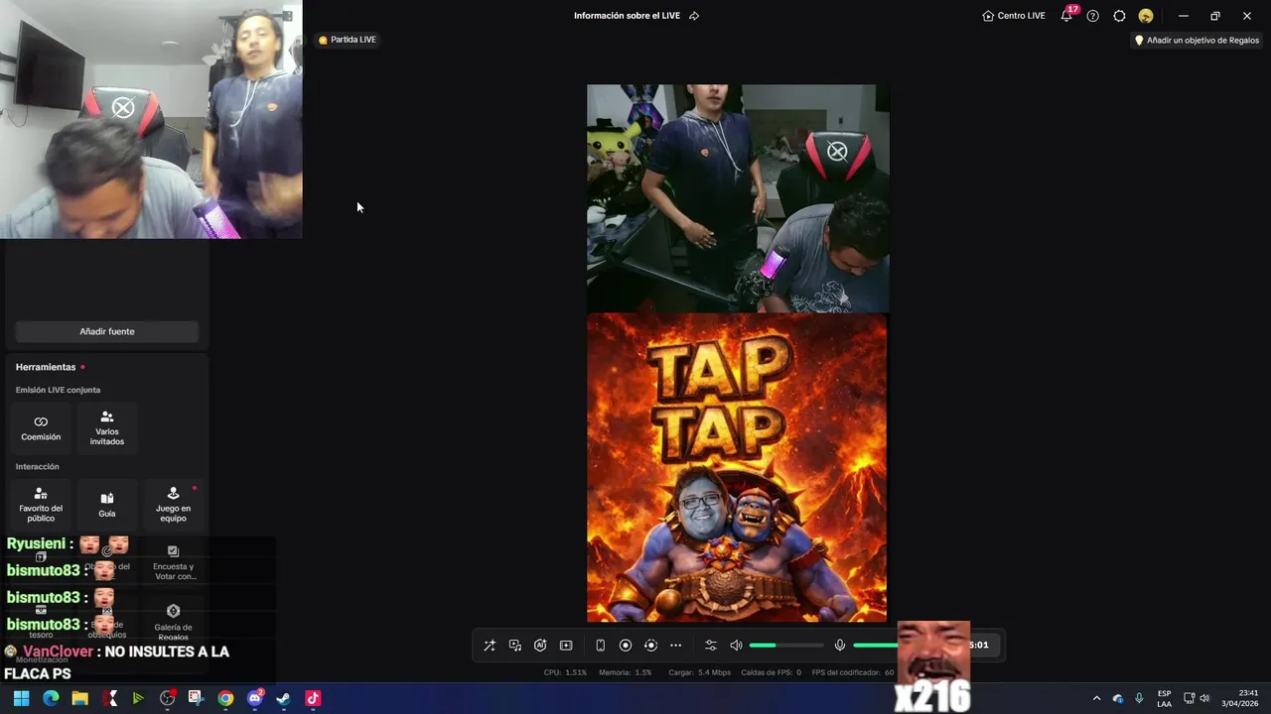Adjust the speaker volume slider

pyautogui.click(x=786, y=646)
